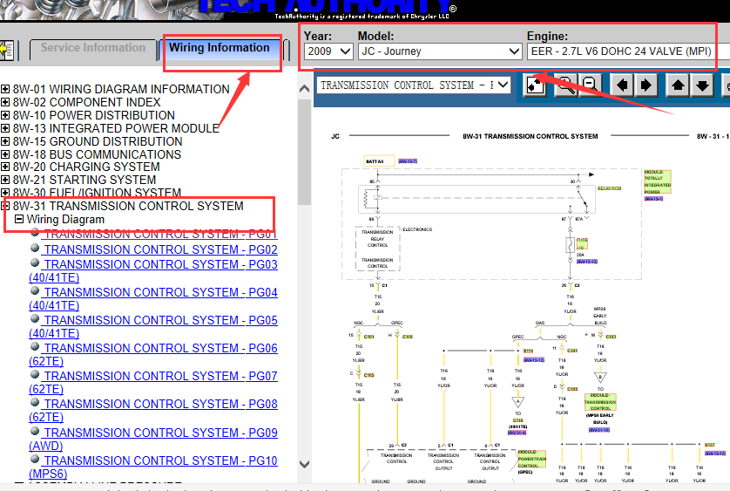Collapse the Wiring Diagram tree node
The height and width of the screenshot is (491, 730).
19,220
